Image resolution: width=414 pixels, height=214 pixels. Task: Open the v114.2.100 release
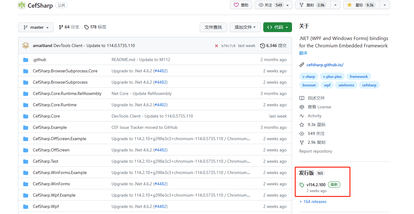pos(316,185)
